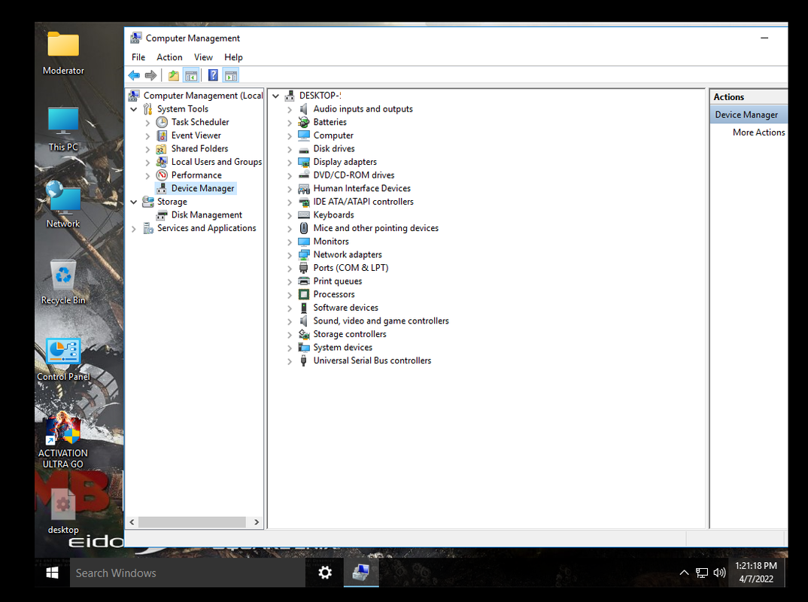Click the network tray icon
The width and height of the screenshot is (808, 602).
pos(702,573)
